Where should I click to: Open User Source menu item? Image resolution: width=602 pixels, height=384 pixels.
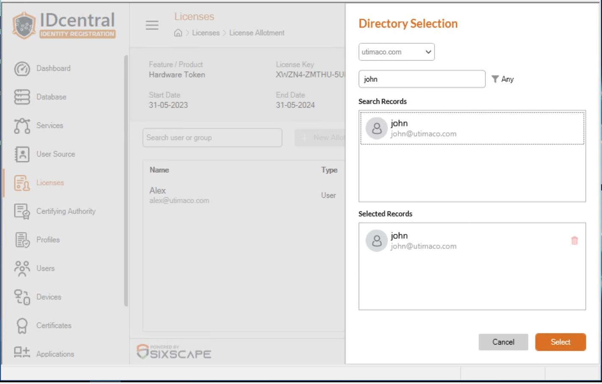click(x=55, y=154)
